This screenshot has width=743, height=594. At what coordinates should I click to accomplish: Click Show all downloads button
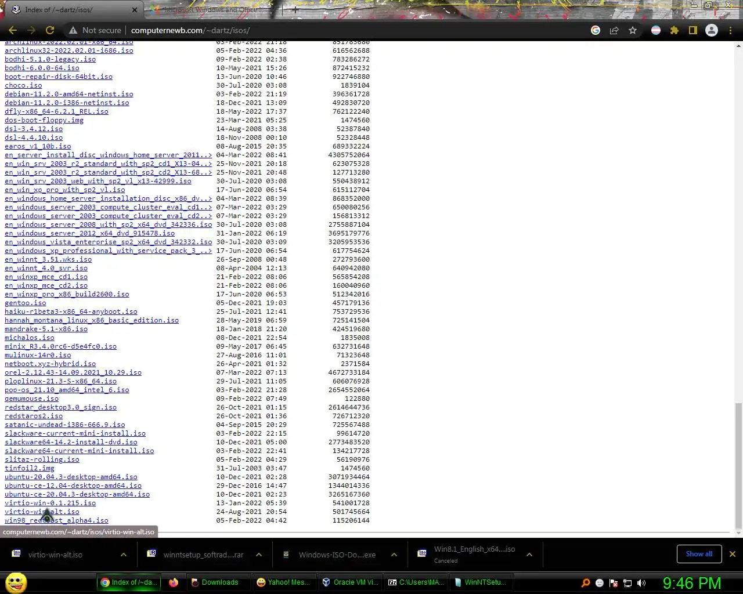coord(699,554)
